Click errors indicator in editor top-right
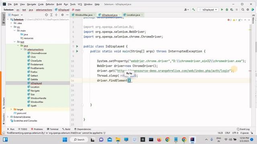This screenshot has width=257, height=144. [x=229, y=20]
